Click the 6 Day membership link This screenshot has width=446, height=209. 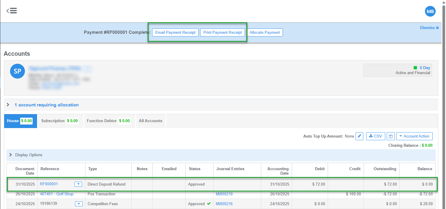click(x=425, y=68)
